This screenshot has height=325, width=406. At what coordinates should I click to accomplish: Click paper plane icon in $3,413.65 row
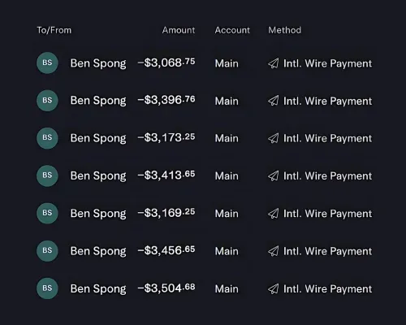tap(273, 176)
